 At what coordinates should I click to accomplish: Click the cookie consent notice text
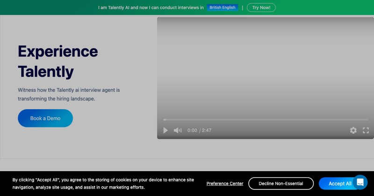coord(103,183)
